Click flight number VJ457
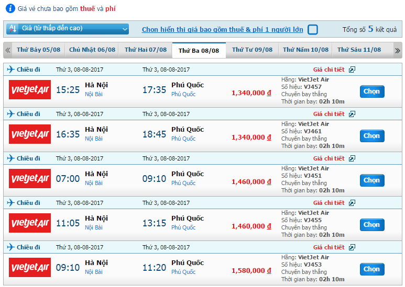The image size is (405, 287). 313,87
